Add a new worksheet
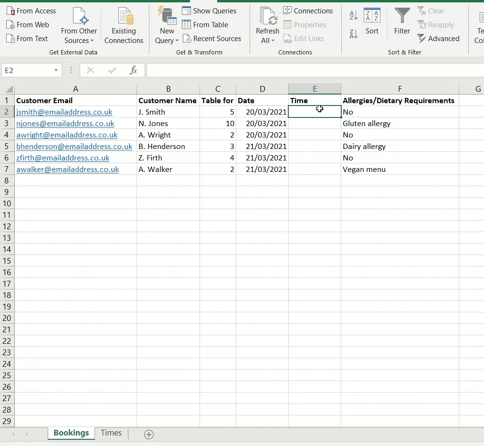The width and height of the screenshot is (484, 446). 148,435
